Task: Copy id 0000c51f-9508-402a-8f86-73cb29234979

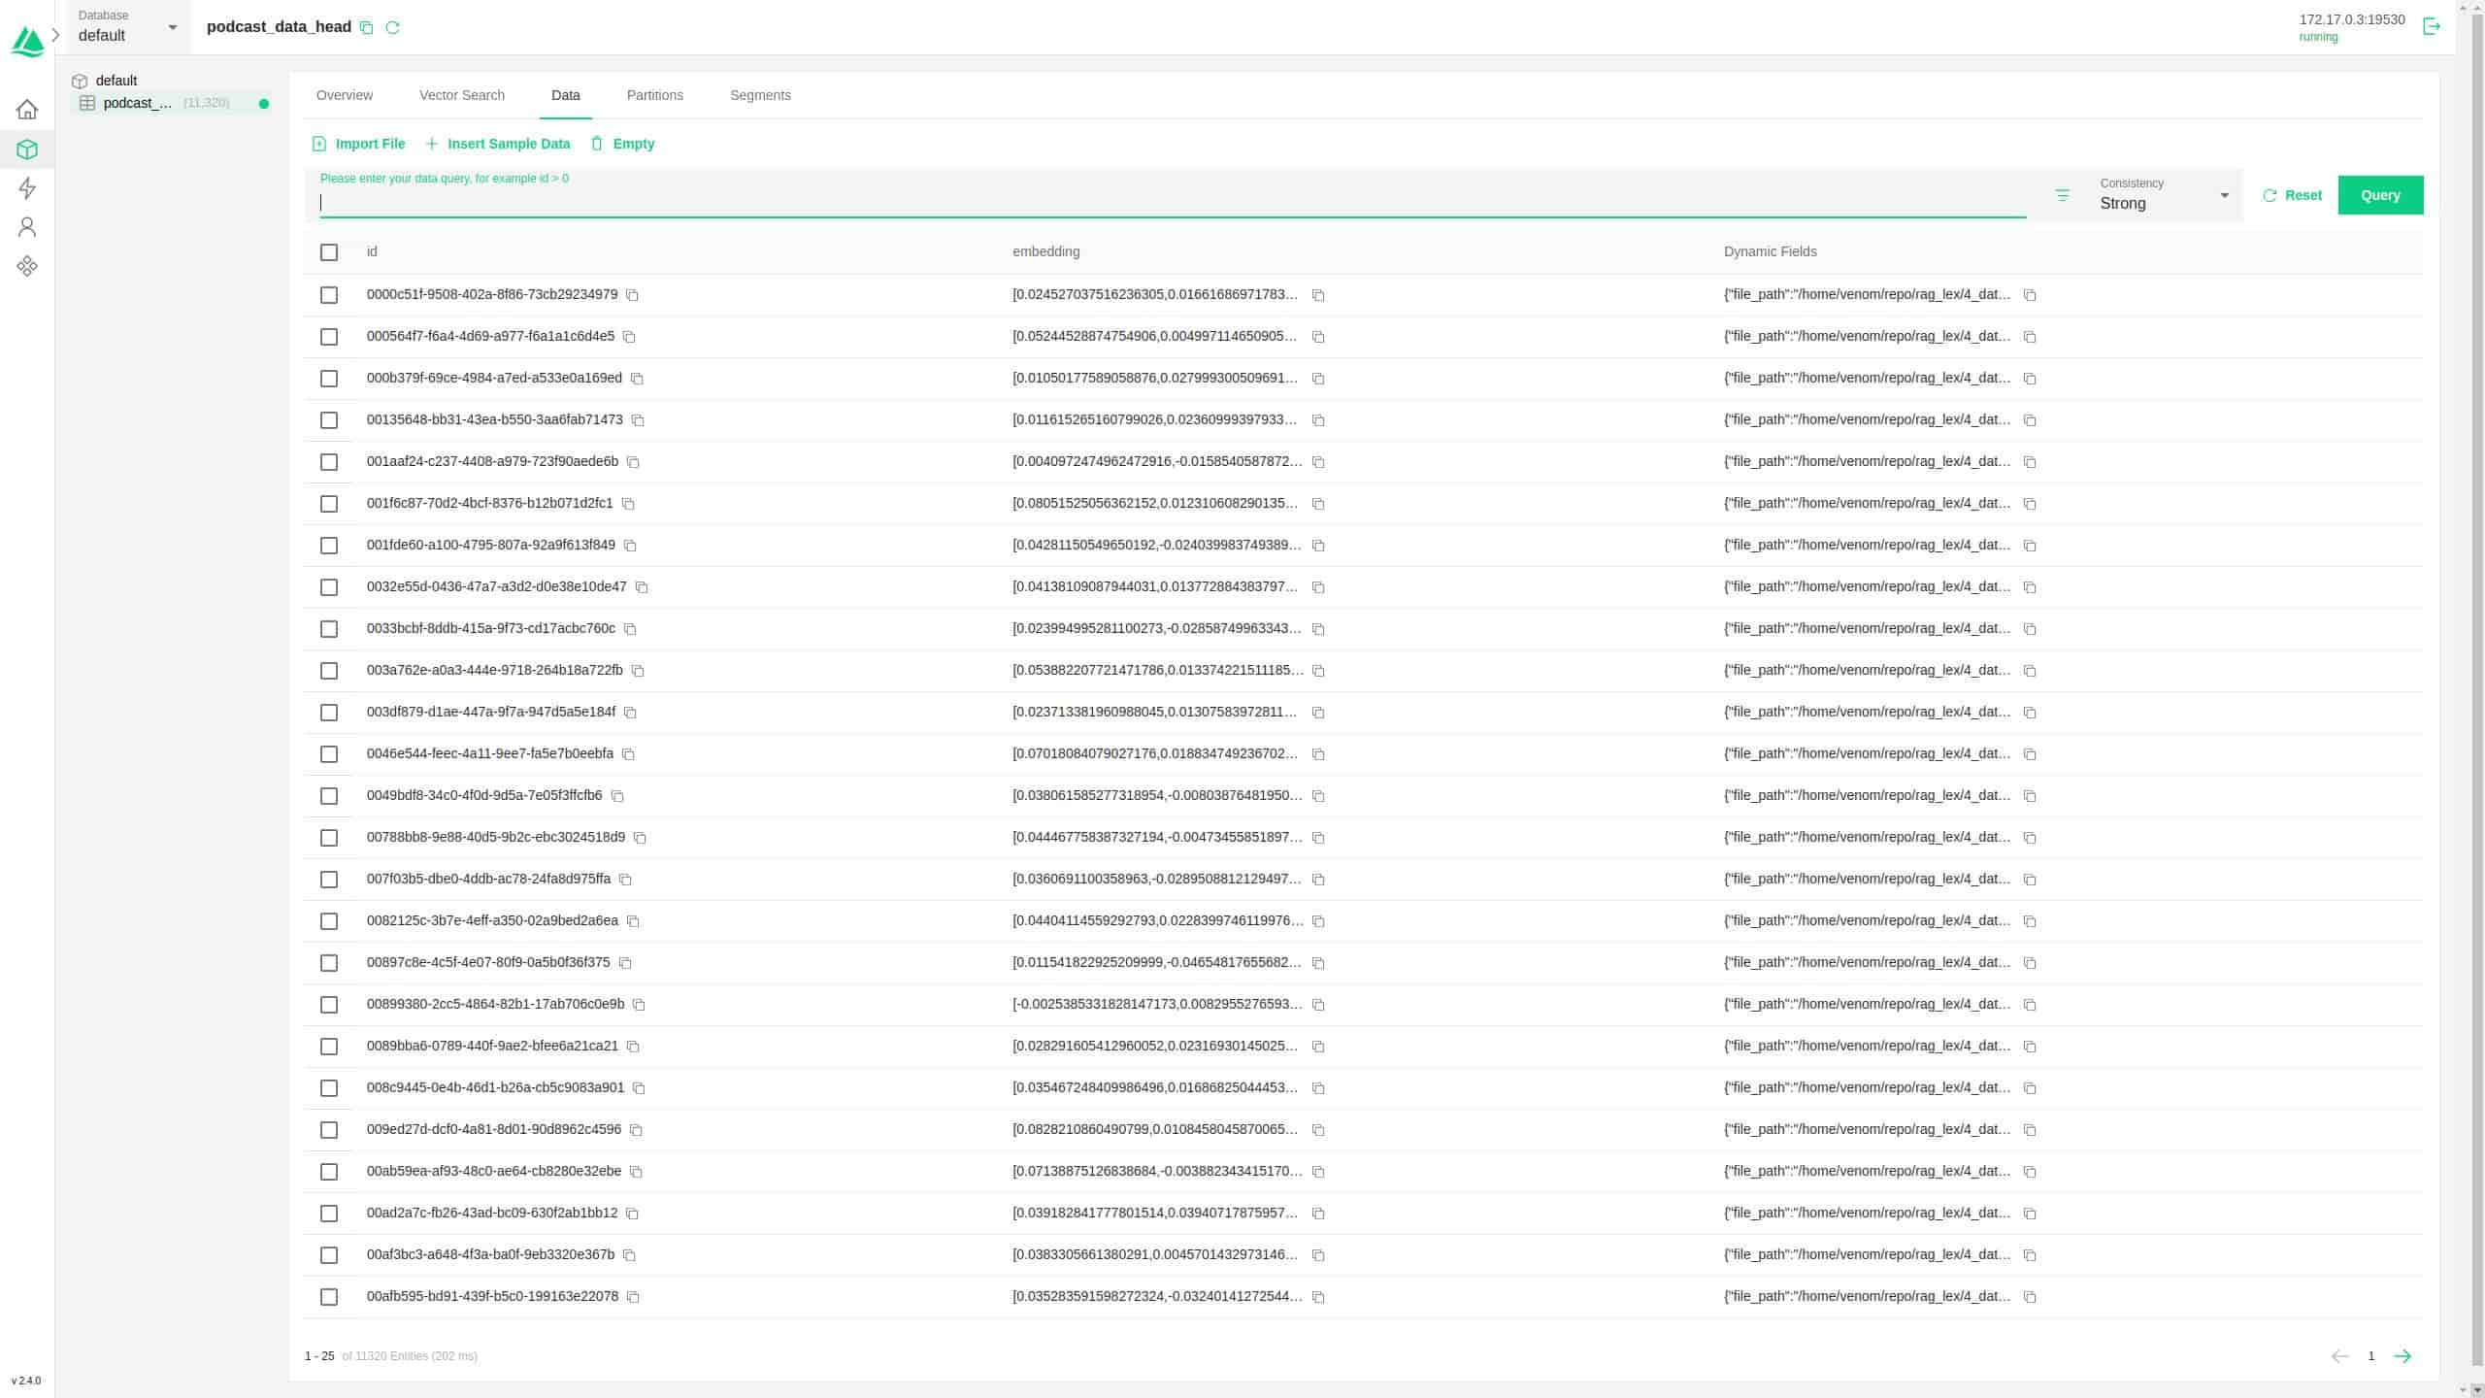Action: [633, 295]
